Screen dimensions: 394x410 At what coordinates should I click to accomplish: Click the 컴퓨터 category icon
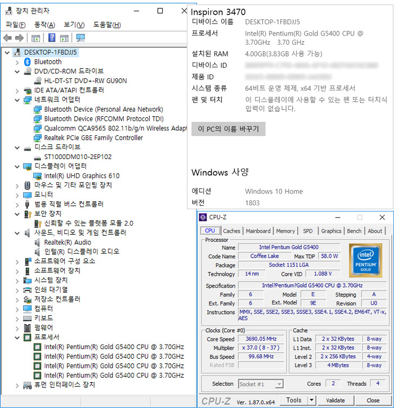coord(28,309)
